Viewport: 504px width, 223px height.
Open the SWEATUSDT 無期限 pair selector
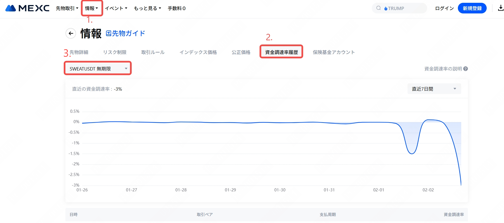98,69
